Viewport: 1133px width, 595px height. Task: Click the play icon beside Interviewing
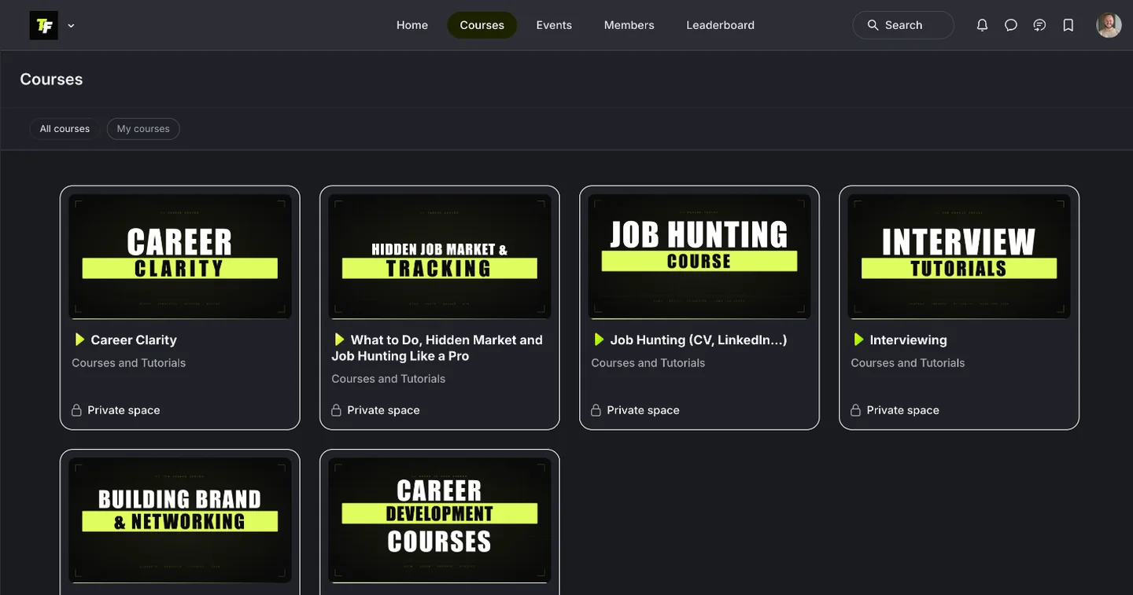coord(858,340)
